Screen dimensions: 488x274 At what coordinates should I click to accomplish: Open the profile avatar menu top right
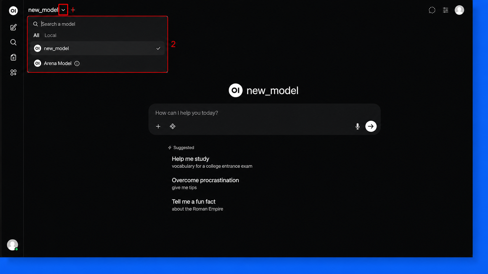[x=459, y=10]
